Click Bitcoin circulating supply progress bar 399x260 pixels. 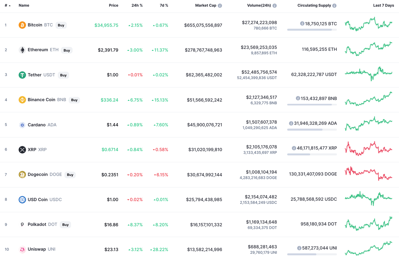(x=312, y=30)
